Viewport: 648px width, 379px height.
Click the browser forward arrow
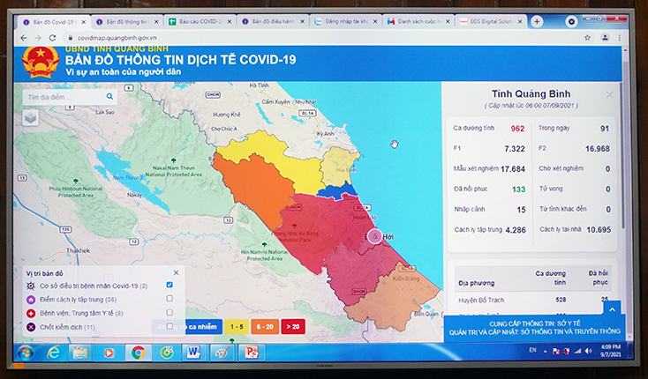(x=38, y=38)
